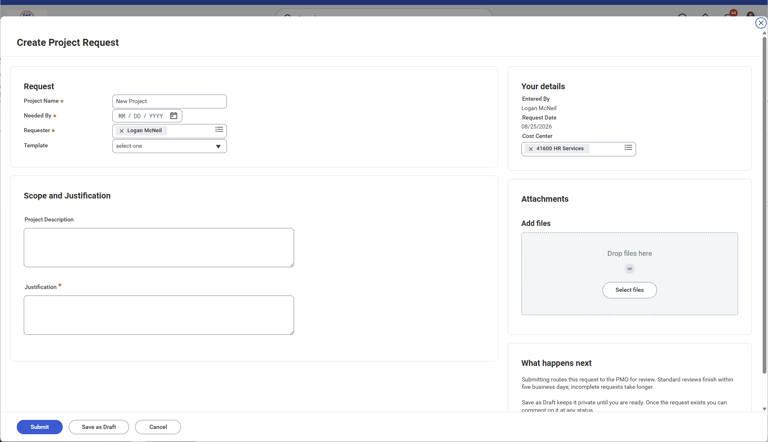This screenshot has height=442, width=768.
Task: Click Save as Draft button
Action: (99, 427)
